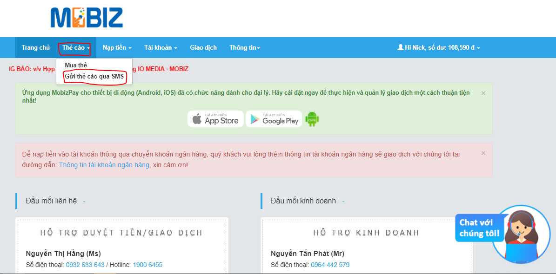Expand the Tài khoản dropdown
This screenshot has width=556, height=274.
(x=161, y=48)
